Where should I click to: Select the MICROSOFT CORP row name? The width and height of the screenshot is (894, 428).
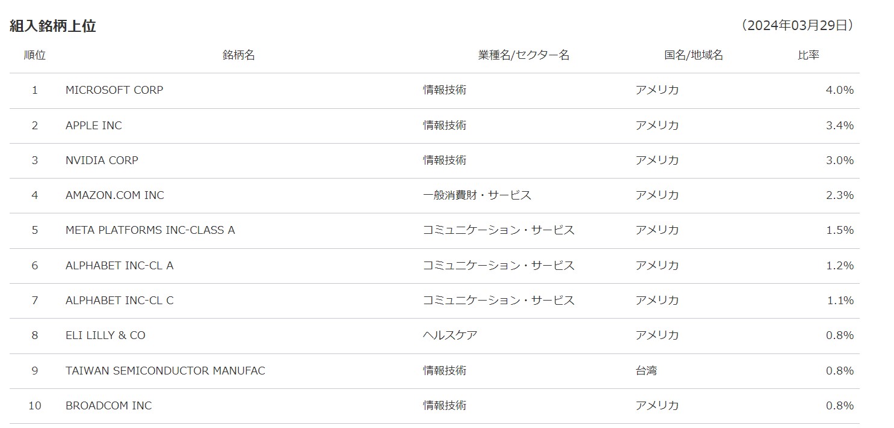pyautogui.click(x=114, y=90)
